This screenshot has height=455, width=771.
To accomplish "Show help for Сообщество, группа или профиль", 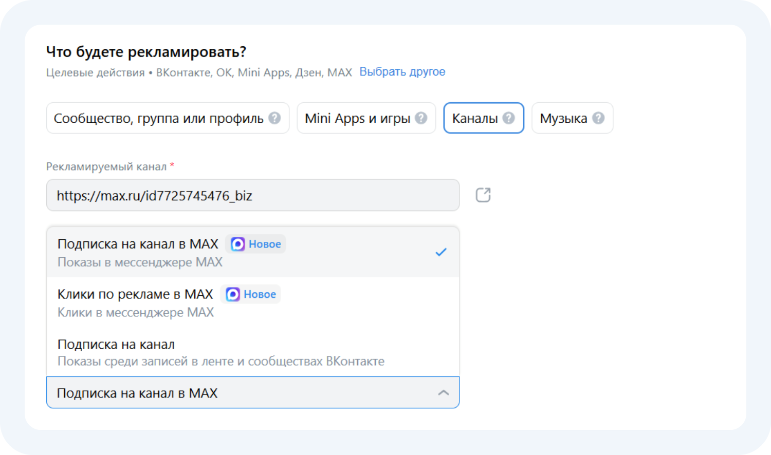I will point(275,118).
